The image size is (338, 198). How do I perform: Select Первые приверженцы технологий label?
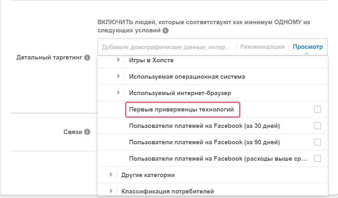[181, 109]
